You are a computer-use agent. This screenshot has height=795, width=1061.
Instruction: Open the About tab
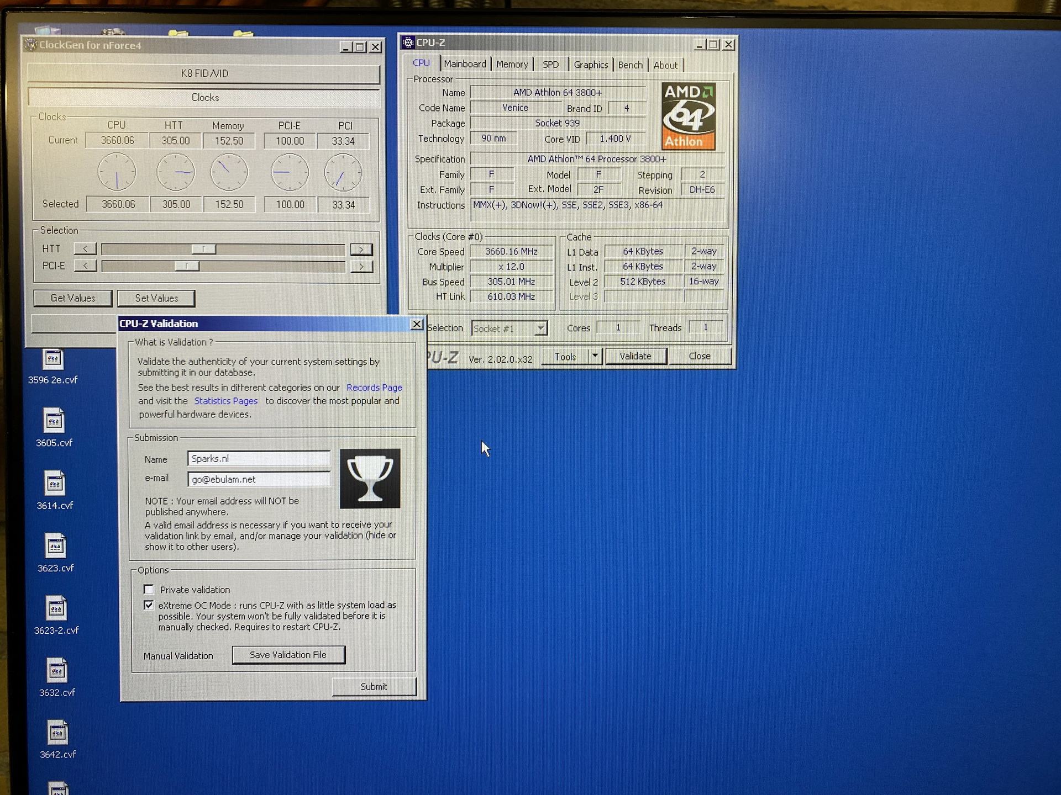666,66
